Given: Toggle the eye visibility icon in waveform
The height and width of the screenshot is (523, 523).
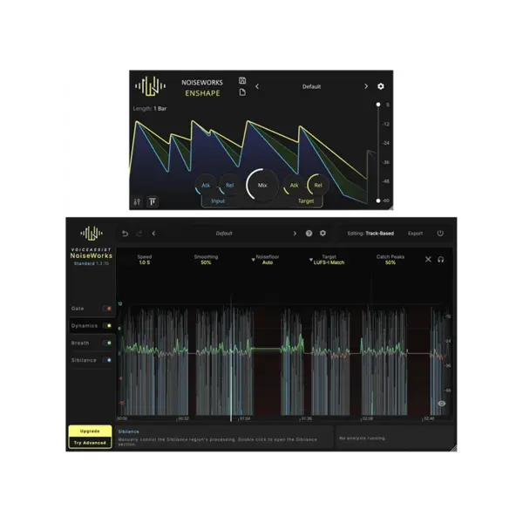Looking at the screenshot, I should point(441,404).
